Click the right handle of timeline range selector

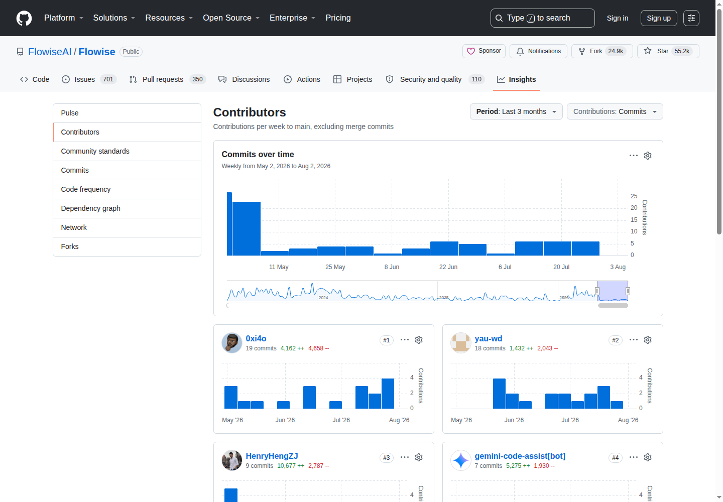tap(628, 291)
